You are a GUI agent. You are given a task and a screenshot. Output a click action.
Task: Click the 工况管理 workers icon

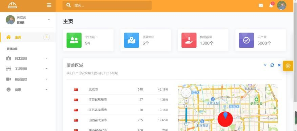(x=8, y=69)
